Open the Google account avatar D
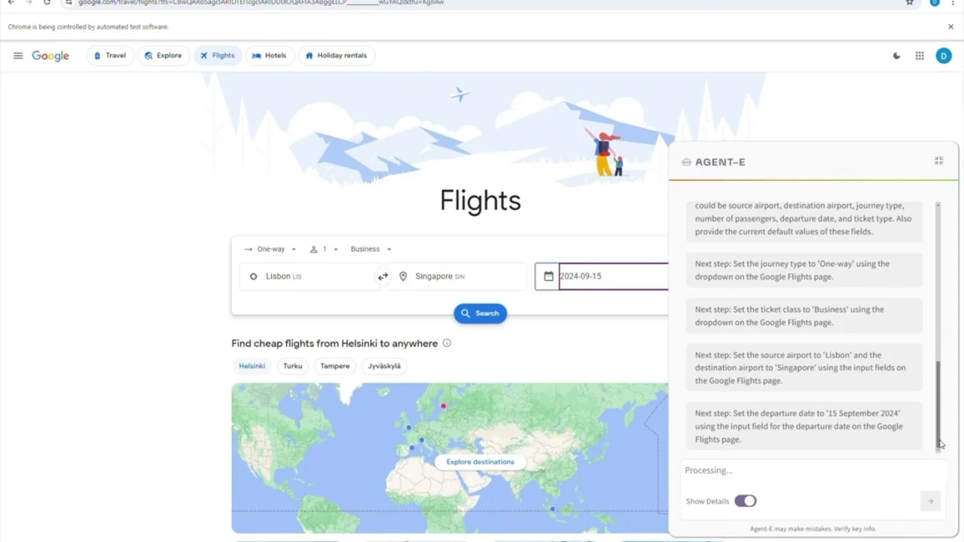This screenshot has width=964, height=542. point(944,56)
